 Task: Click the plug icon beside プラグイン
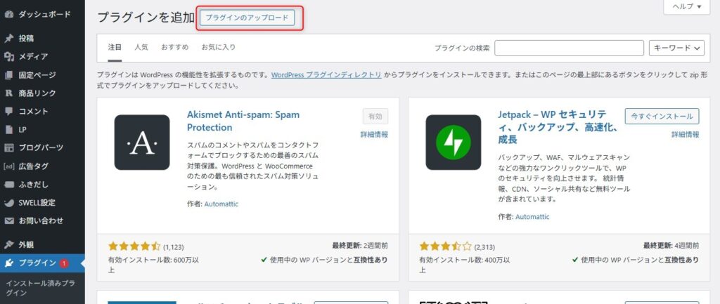[x=8, y=263]
